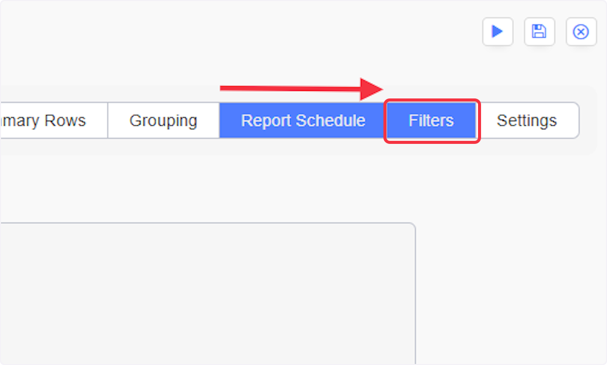The image size is (607, 365).
Task: View the Settings section
Action: pos(527,120)
